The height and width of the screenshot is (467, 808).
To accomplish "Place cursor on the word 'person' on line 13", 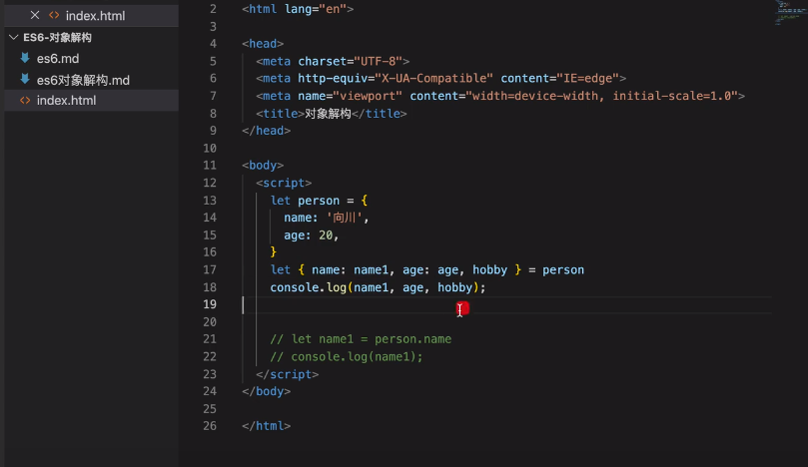I will click(319, 201).
